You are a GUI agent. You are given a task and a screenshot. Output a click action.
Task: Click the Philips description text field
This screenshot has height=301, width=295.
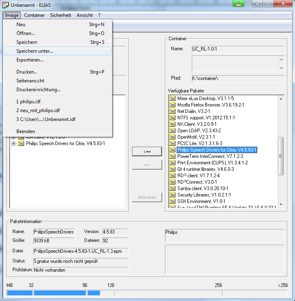(224, 235)
